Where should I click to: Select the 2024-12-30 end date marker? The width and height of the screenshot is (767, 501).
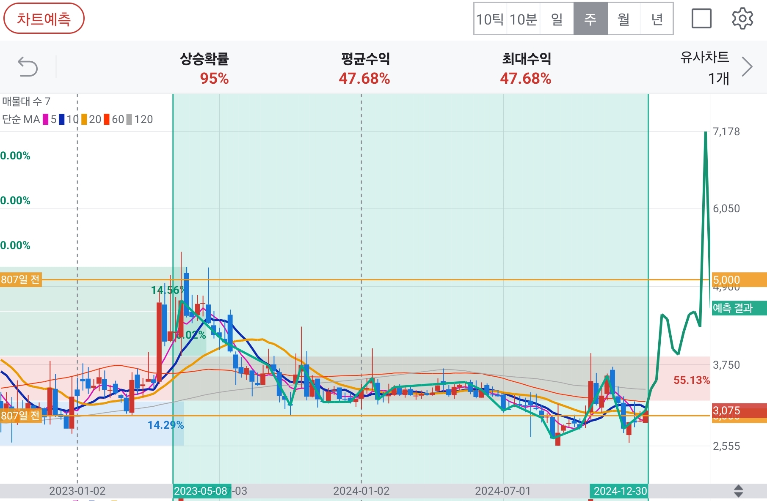(620, 491)
